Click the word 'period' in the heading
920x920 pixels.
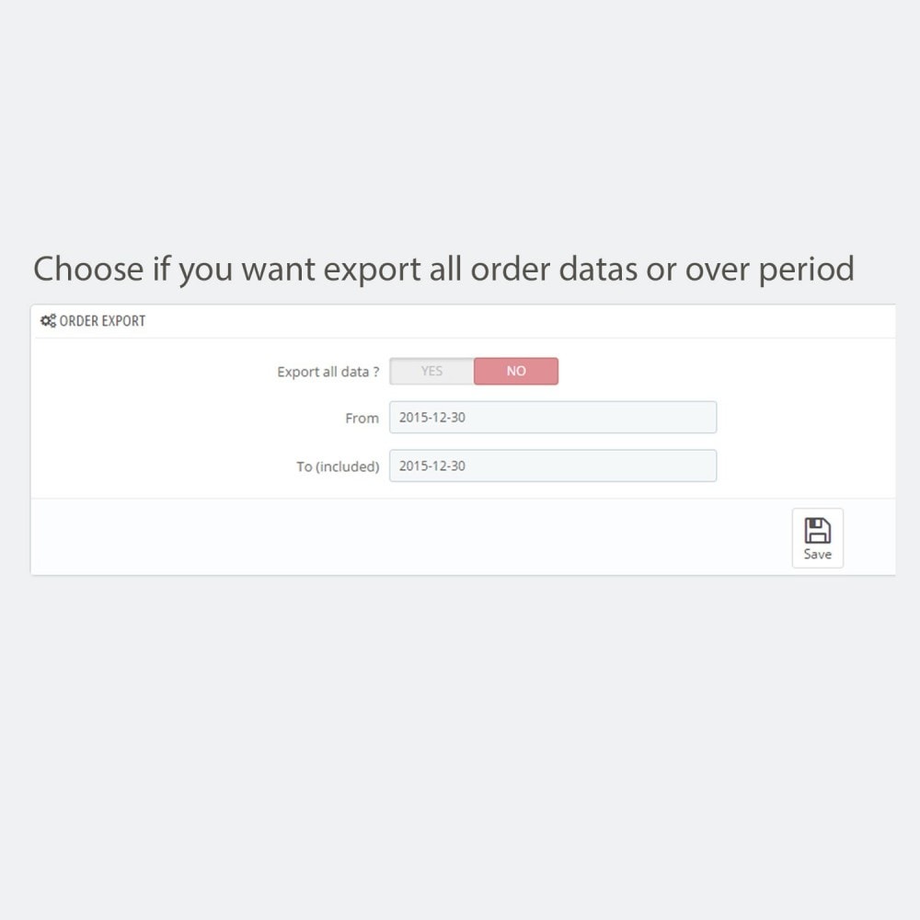point(806,270)
